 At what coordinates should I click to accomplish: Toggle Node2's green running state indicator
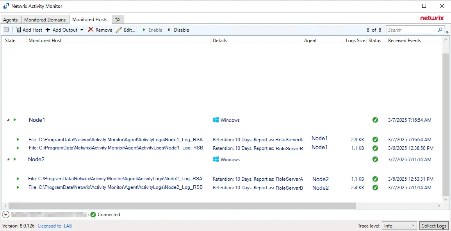coord(16,159)
